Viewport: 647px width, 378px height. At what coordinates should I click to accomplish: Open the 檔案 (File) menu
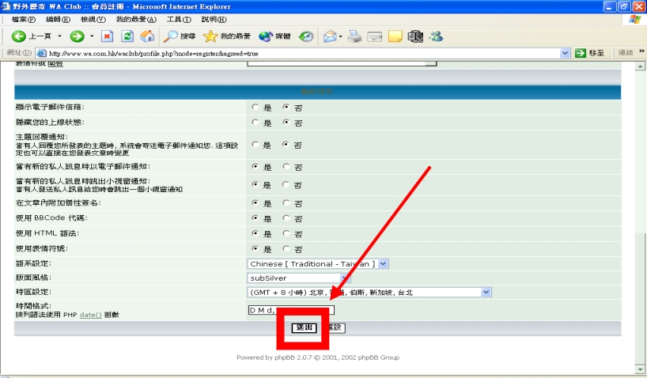(x=23, y=19)
